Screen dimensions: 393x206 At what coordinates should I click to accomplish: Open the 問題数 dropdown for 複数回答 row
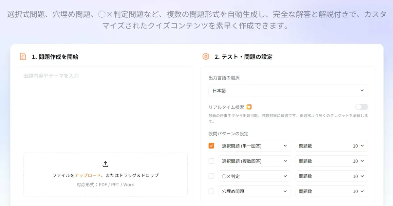[331, 161]
